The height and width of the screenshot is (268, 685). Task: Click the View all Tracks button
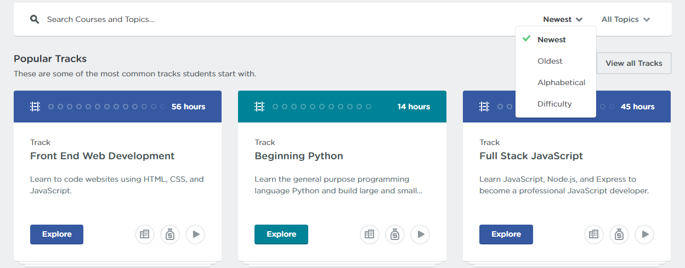[634, 63]
